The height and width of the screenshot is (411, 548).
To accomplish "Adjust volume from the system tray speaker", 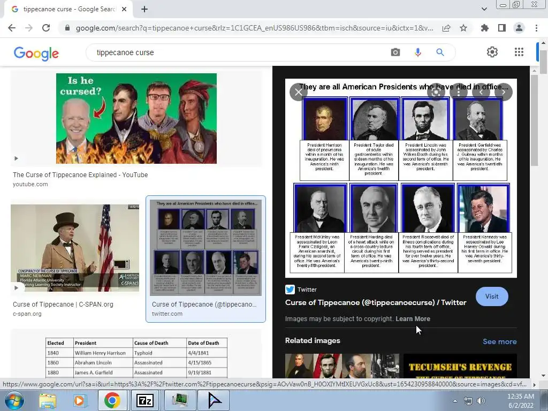I will 481,401.
